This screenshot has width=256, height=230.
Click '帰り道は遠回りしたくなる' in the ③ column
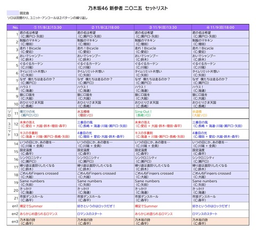tap(152, 165)
